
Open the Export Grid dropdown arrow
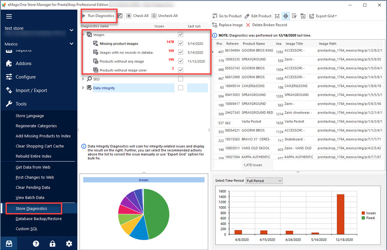pos(336,16)
